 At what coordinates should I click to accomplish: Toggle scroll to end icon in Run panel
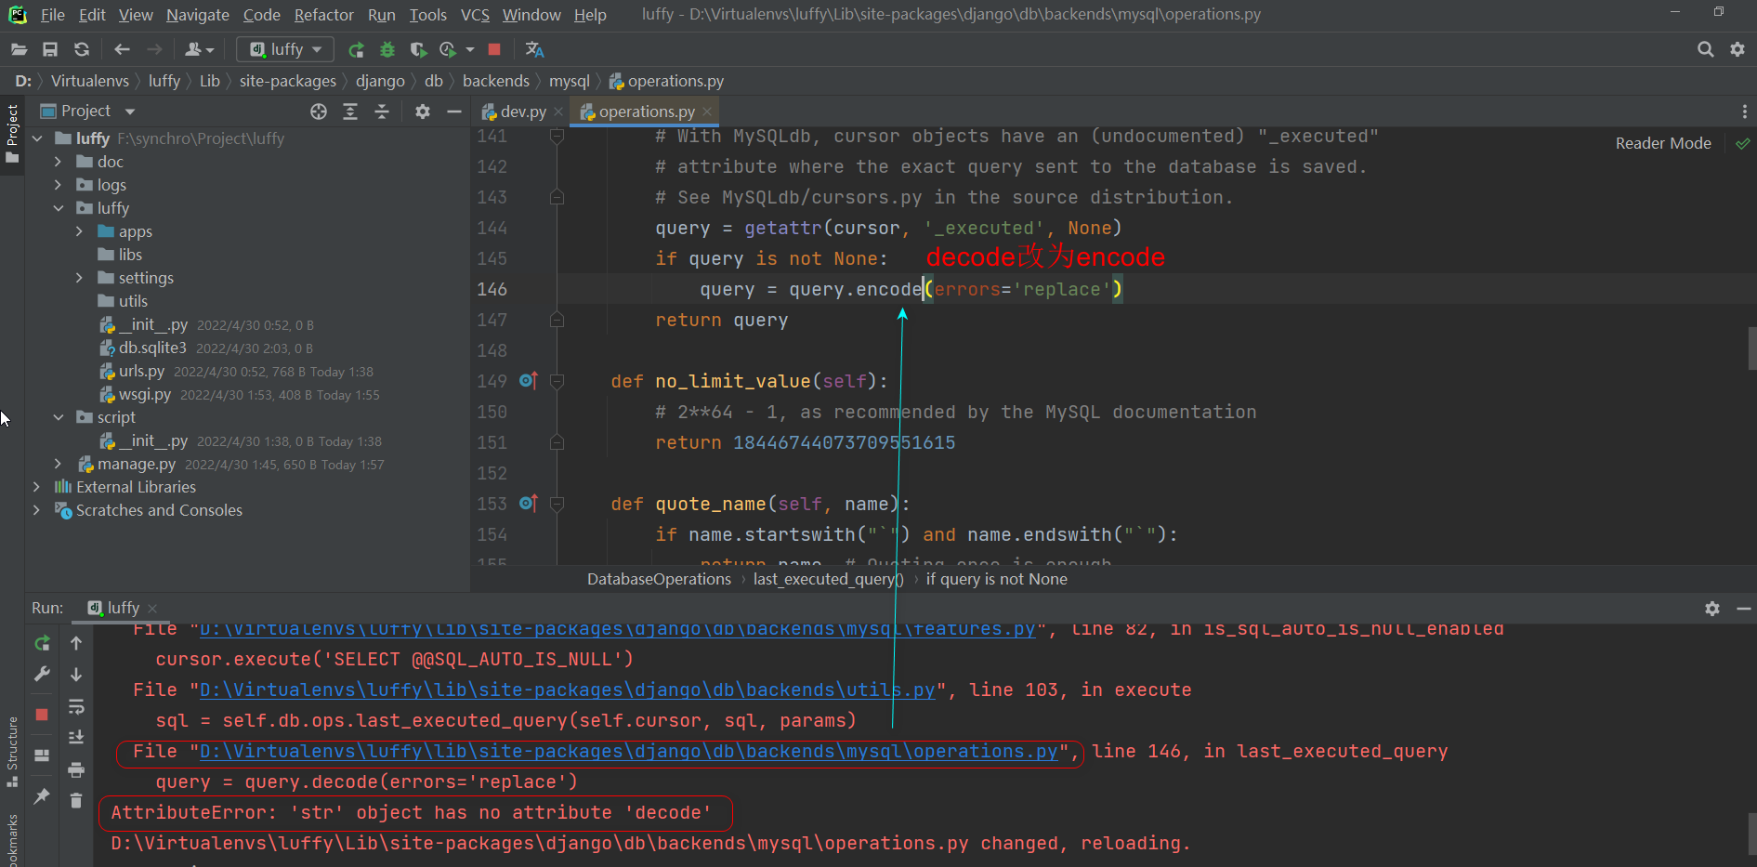(76, 738)
